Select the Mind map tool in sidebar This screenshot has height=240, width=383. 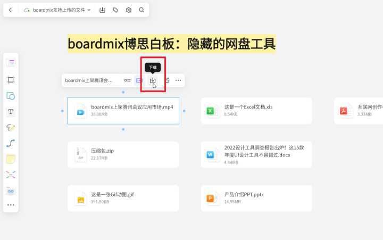11,175
